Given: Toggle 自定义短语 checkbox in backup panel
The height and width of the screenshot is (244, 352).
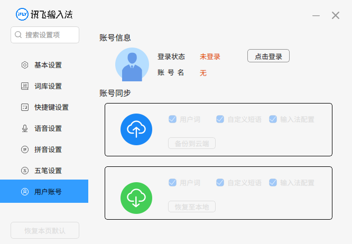Looking at the screenshot, I should 220,119.
